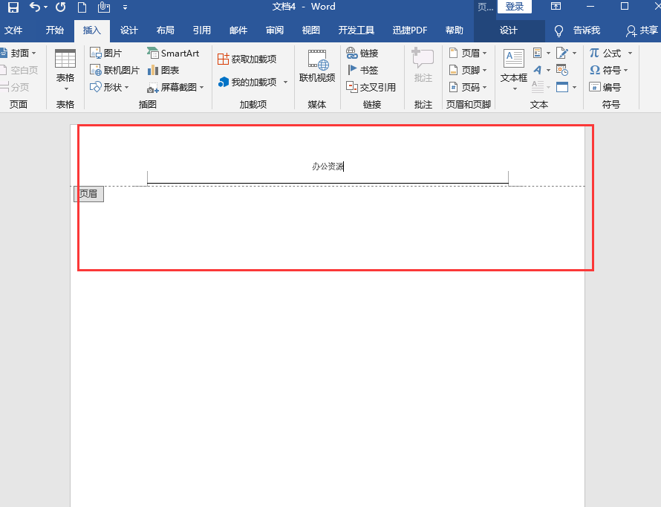This screenshot has height=507, width=661.
Task: Open 我的加载项 my add-ins
Action: [x=253, y=82]
